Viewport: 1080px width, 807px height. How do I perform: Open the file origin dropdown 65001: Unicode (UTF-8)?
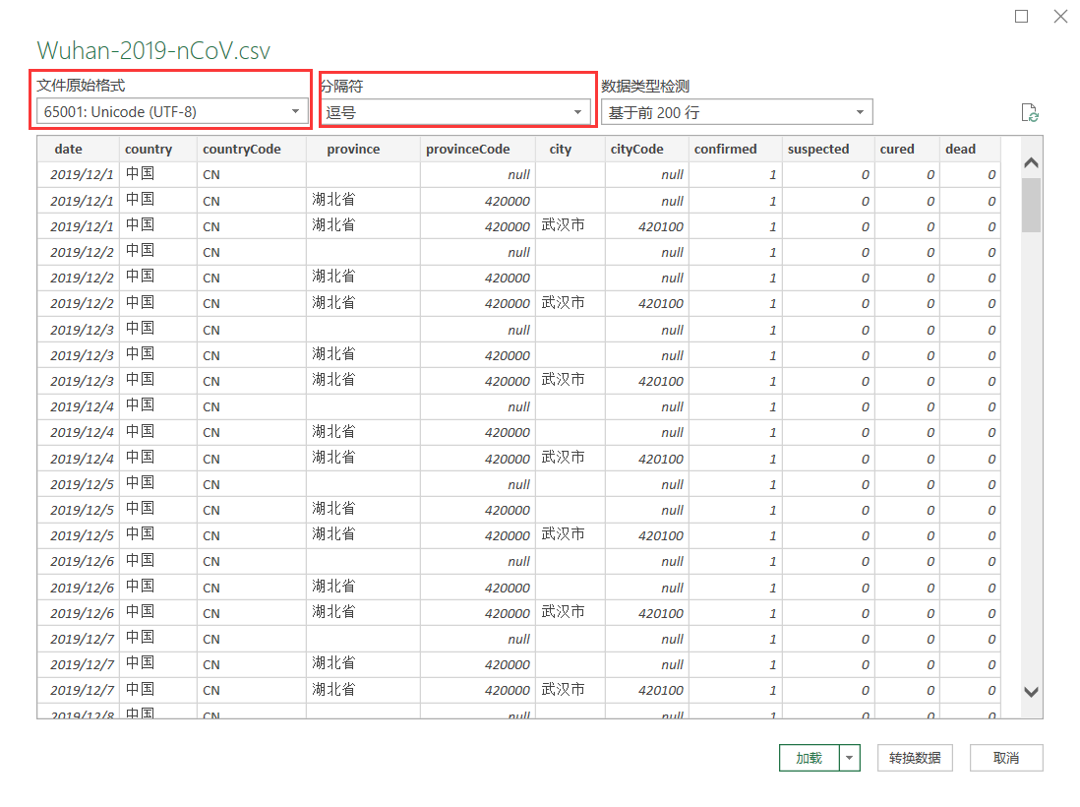tap(172, 111)
